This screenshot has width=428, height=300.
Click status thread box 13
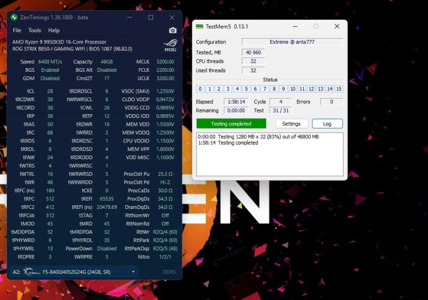[320, 89]
